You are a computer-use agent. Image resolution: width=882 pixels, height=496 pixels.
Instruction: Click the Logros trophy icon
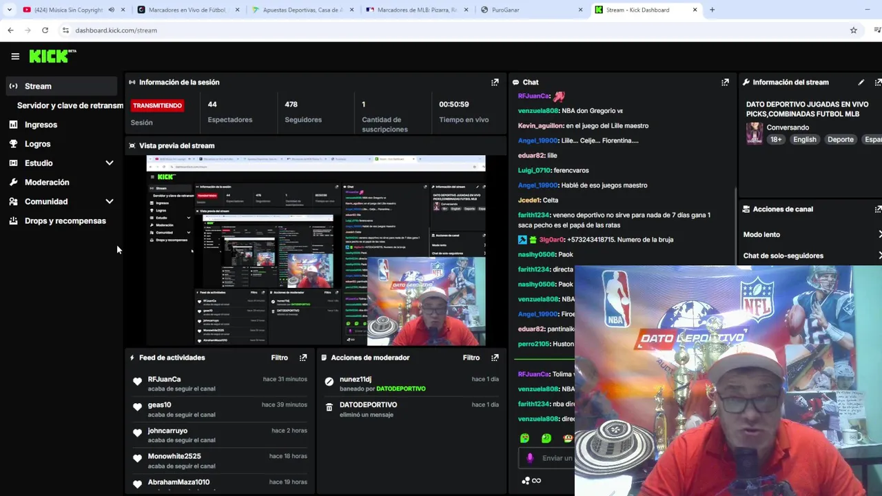pyautogui.click(x=13, y=144)
